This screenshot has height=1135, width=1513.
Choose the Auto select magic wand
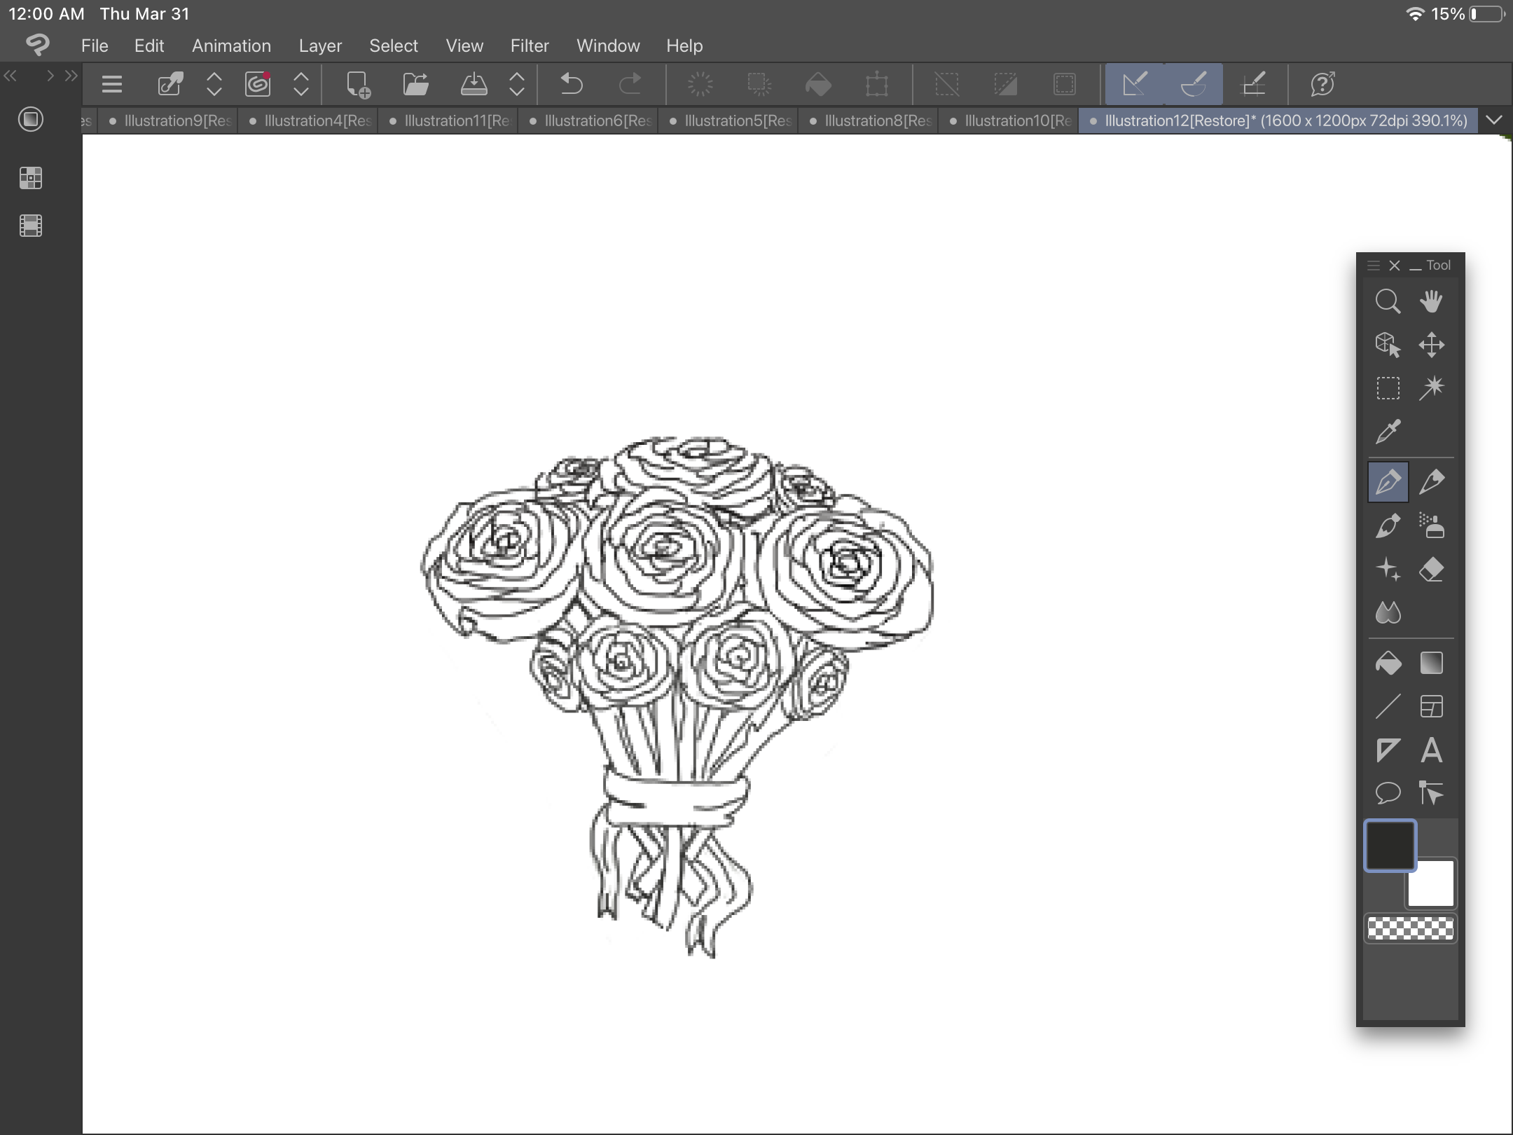tap(1431, 387)
